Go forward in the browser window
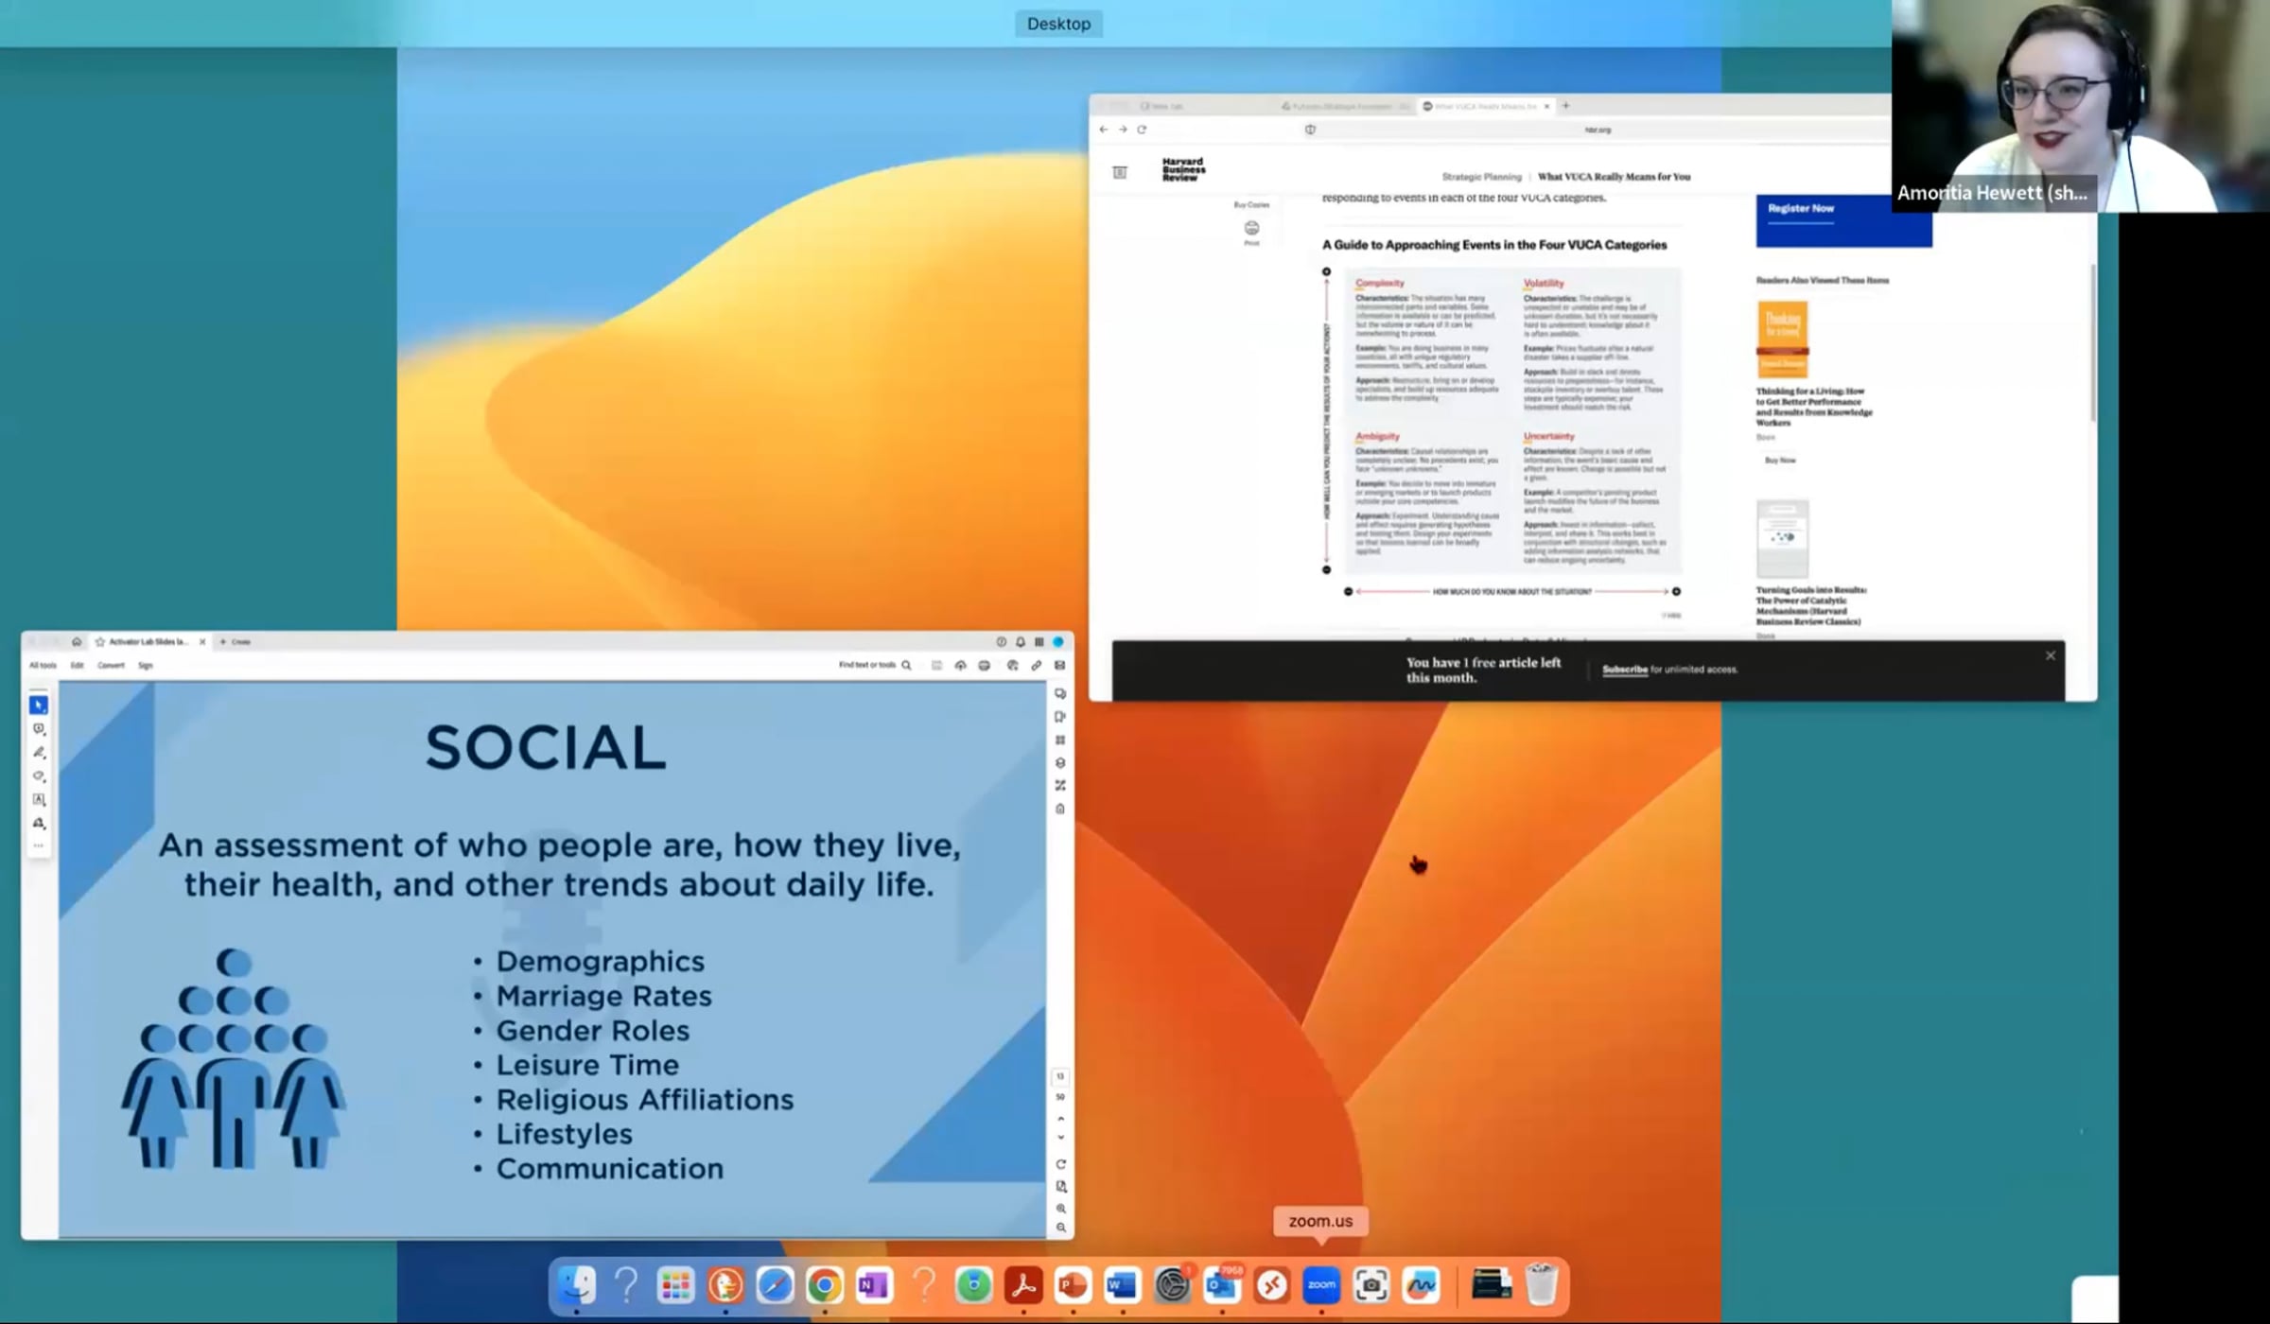This screenshot has height=1324, width=2270. coord(1123,130)
